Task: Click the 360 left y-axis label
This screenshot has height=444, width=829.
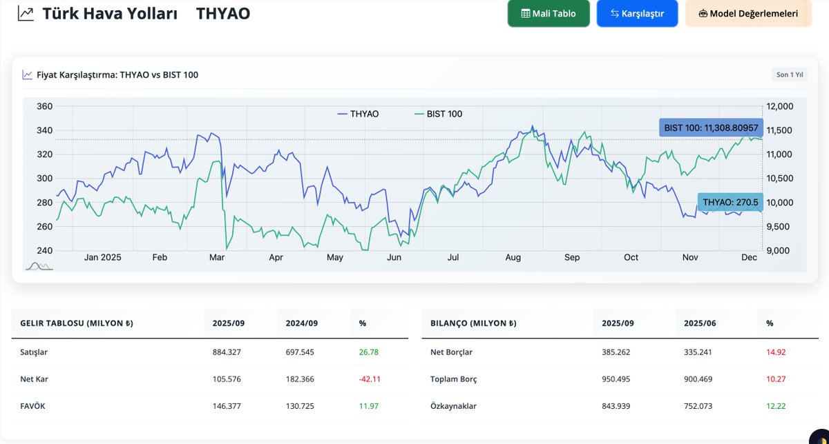Action: click(44, 106)
